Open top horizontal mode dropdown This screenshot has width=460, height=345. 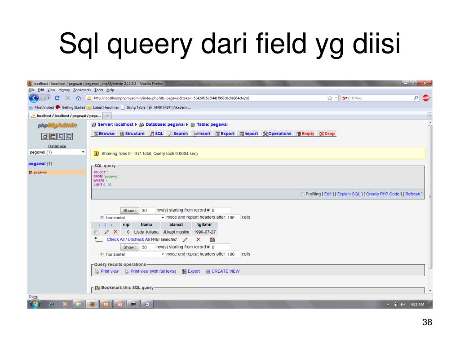click(x=135, y=218)
